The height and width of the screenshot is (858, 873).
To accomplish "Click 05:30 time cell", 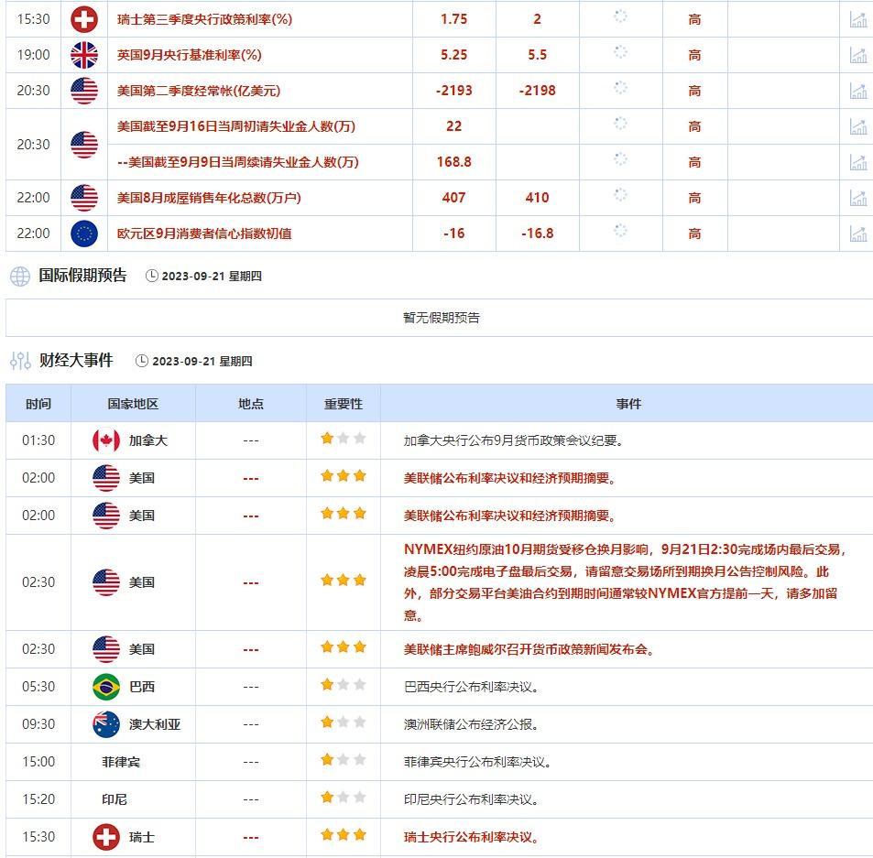I will click(38, 687).
